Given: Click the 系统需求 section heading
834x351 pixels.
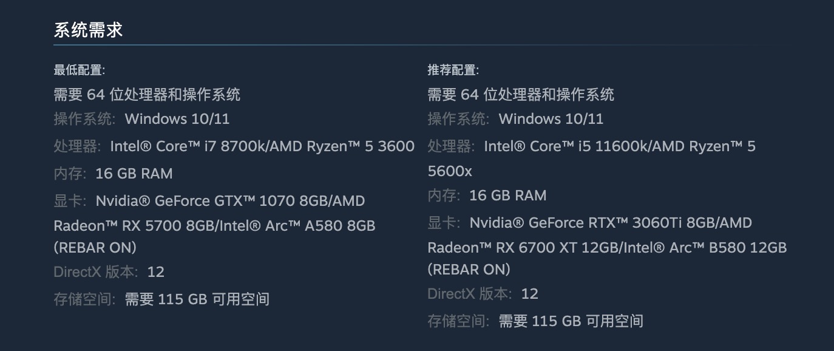Looking at the screenshot, I should click(89, 30).
